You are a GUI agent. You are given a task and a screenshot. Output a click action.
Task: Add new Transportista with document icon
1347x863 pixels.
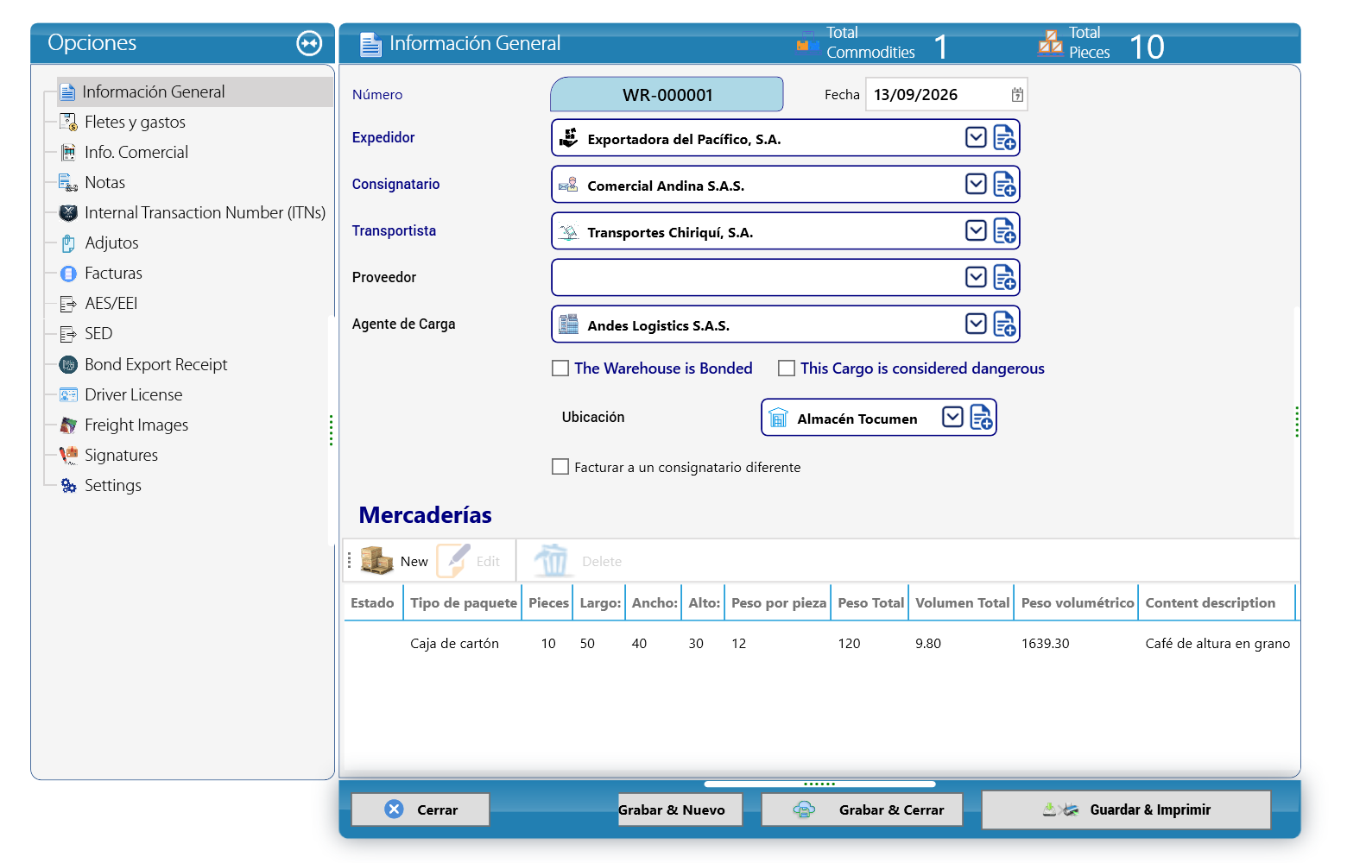[x=1004, y=231]
